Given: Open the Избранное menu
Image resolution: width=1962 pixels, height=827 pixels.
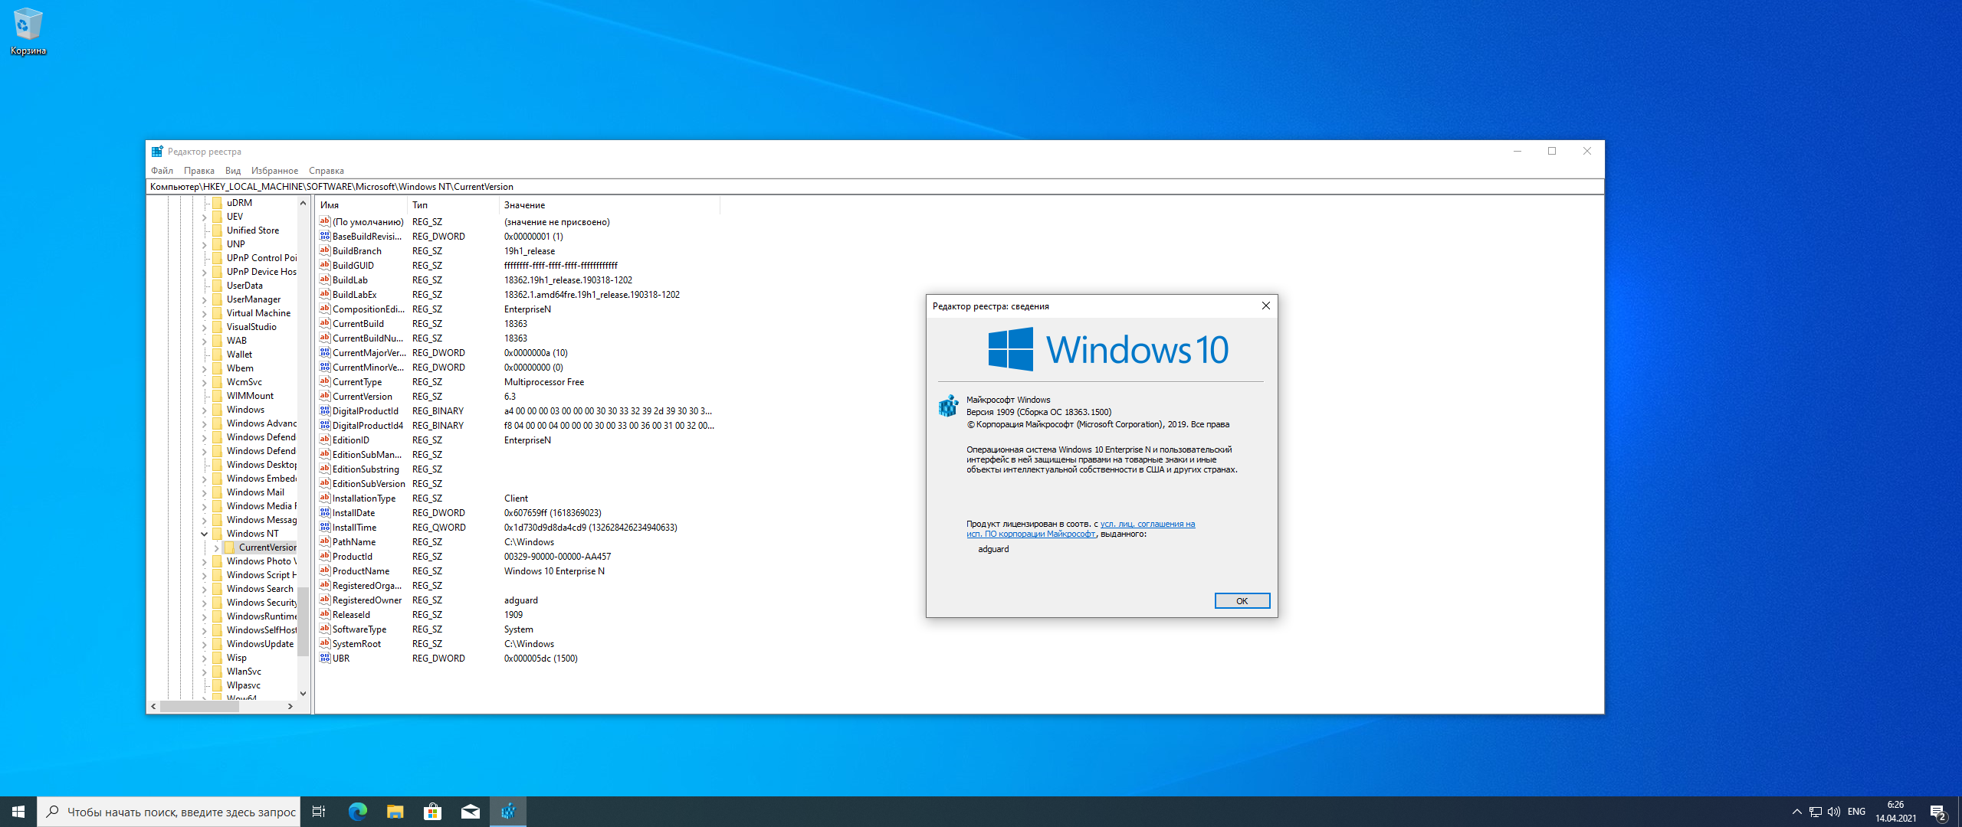Looking at the screenshot, I should coord(274,171).
